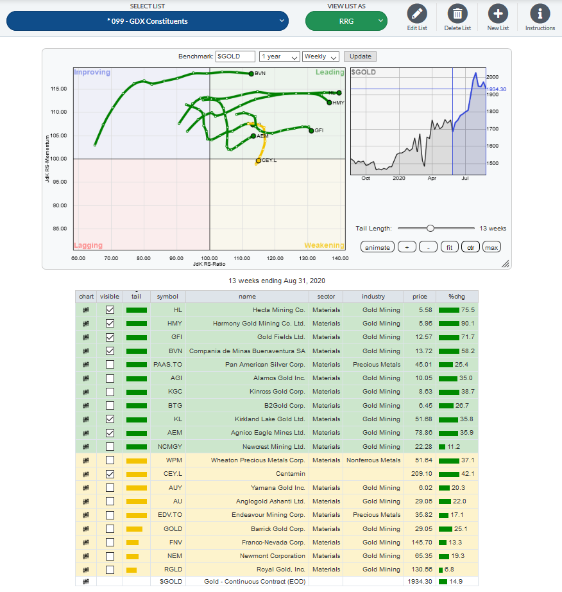Click the Update button

pos(360,57)
